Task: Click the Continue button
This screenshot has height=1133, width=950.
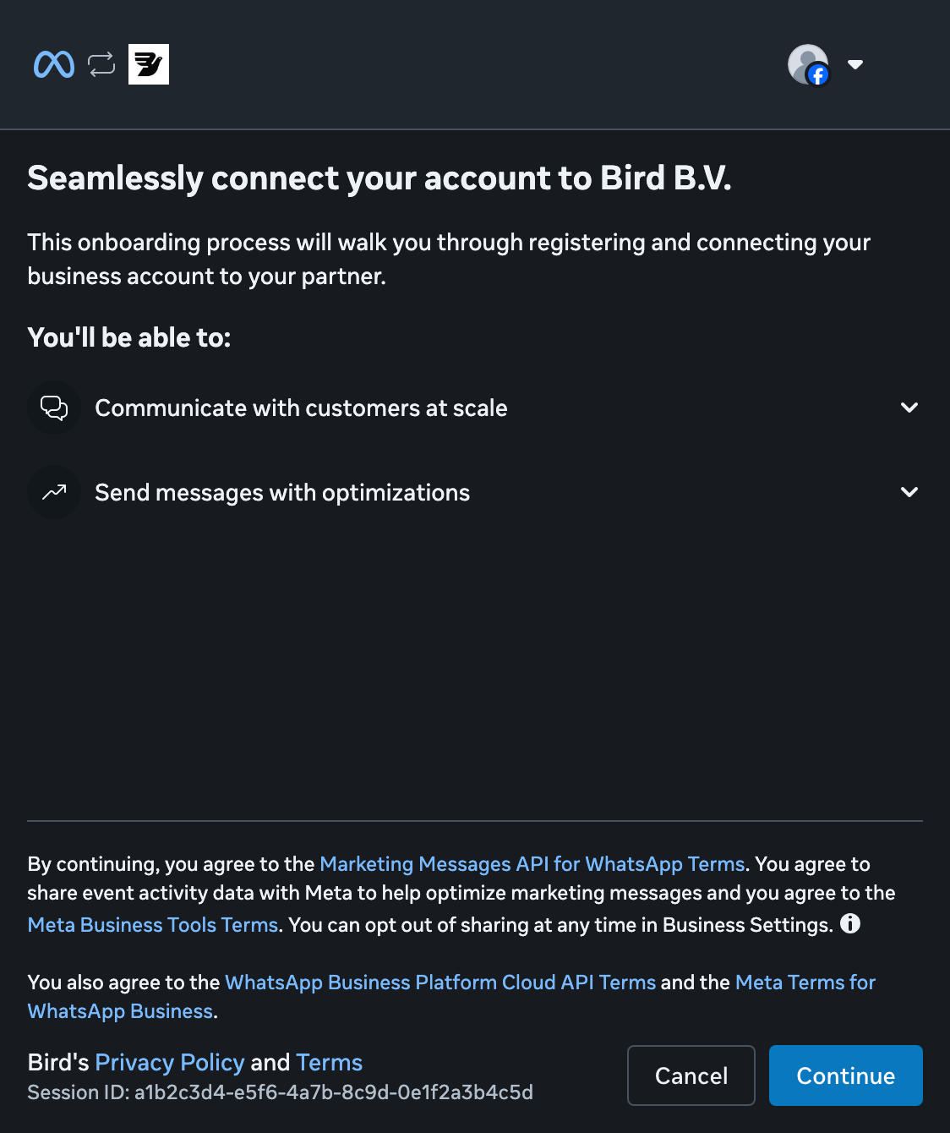Action: pyautogui.click(x=846, y=1076)
